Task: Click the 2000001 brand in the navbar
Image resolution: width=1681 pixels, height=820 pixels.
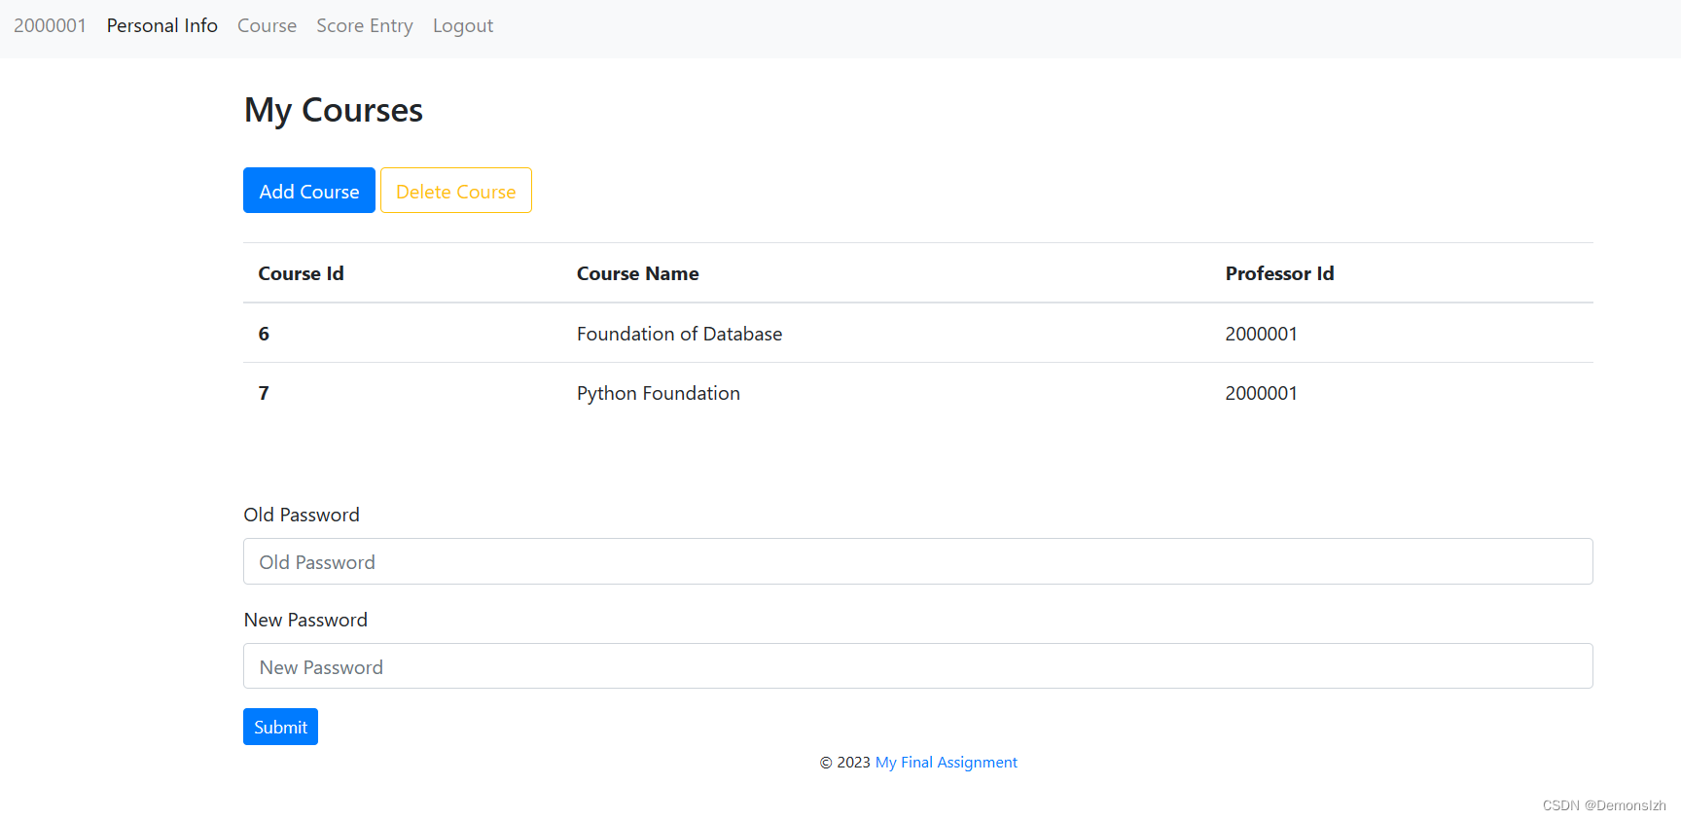Action: pos(50,26)
